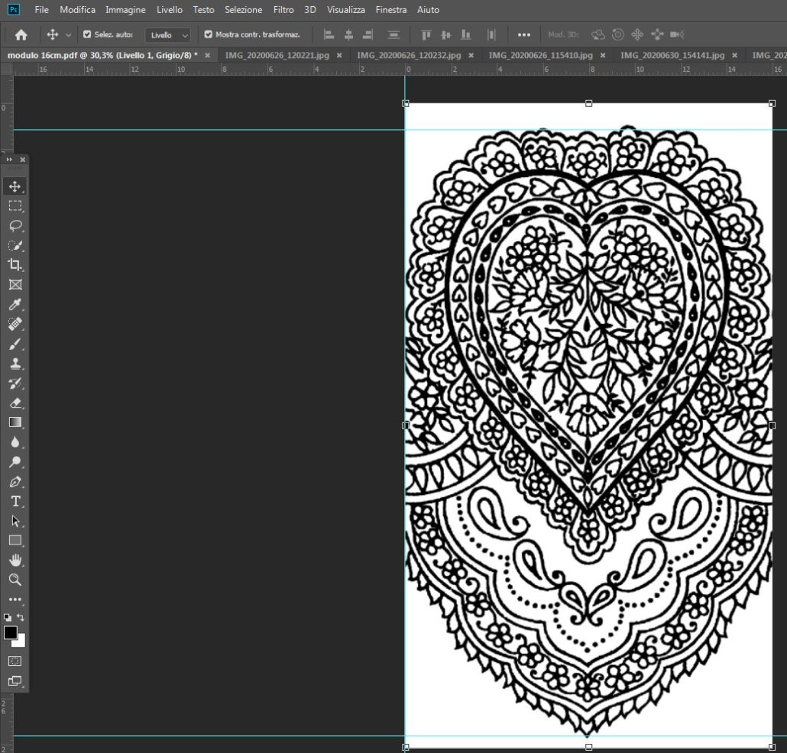Toggle Quick Mask mode icon
Viewport: 787px width, 753px height.
coord(15,661)
